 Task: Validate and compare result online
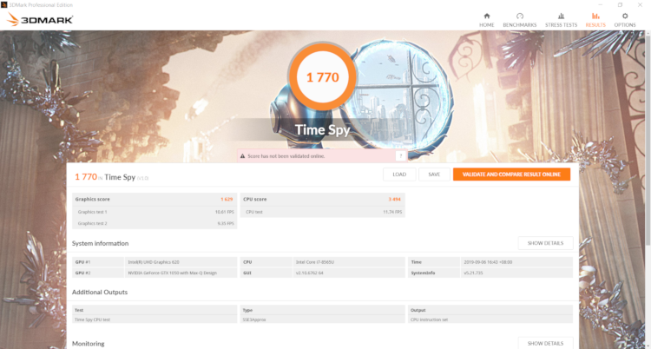pos(511,174)
